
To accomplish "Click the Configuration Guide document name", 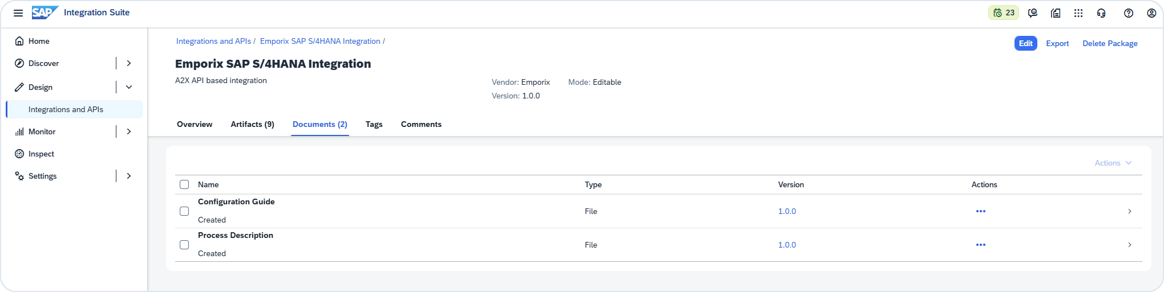I will click(x=236, y=201).
